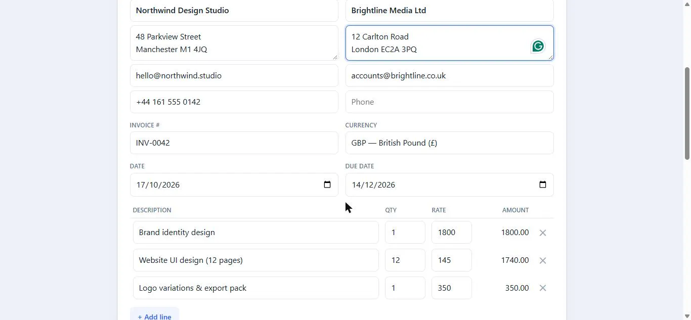Click the DESCRIPTION column header
The width and height of the screenshot is (691, 320).
coord(152,210)
